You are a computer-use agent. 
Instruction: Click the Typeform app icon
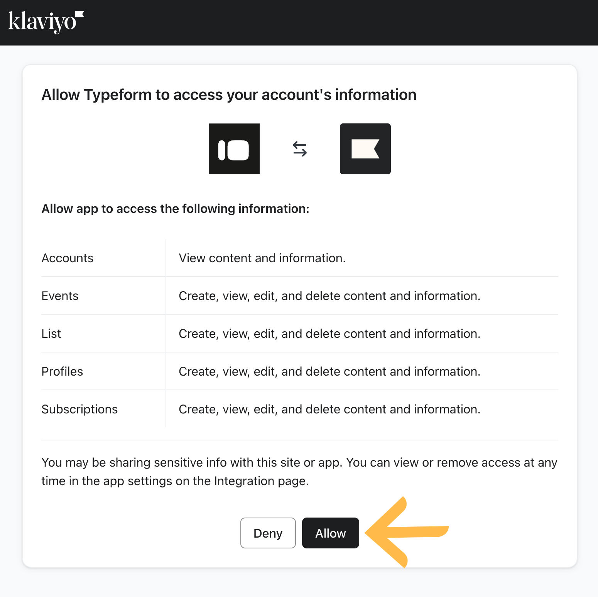pyautogui.click(x=234, y=149)
